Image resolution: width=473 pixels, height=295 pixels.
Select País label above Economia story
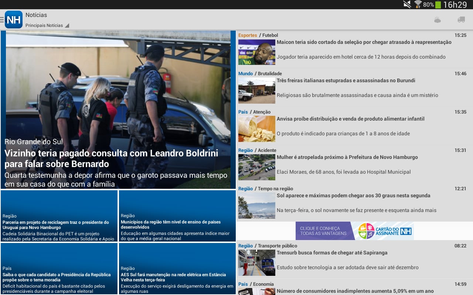point(243,284)
